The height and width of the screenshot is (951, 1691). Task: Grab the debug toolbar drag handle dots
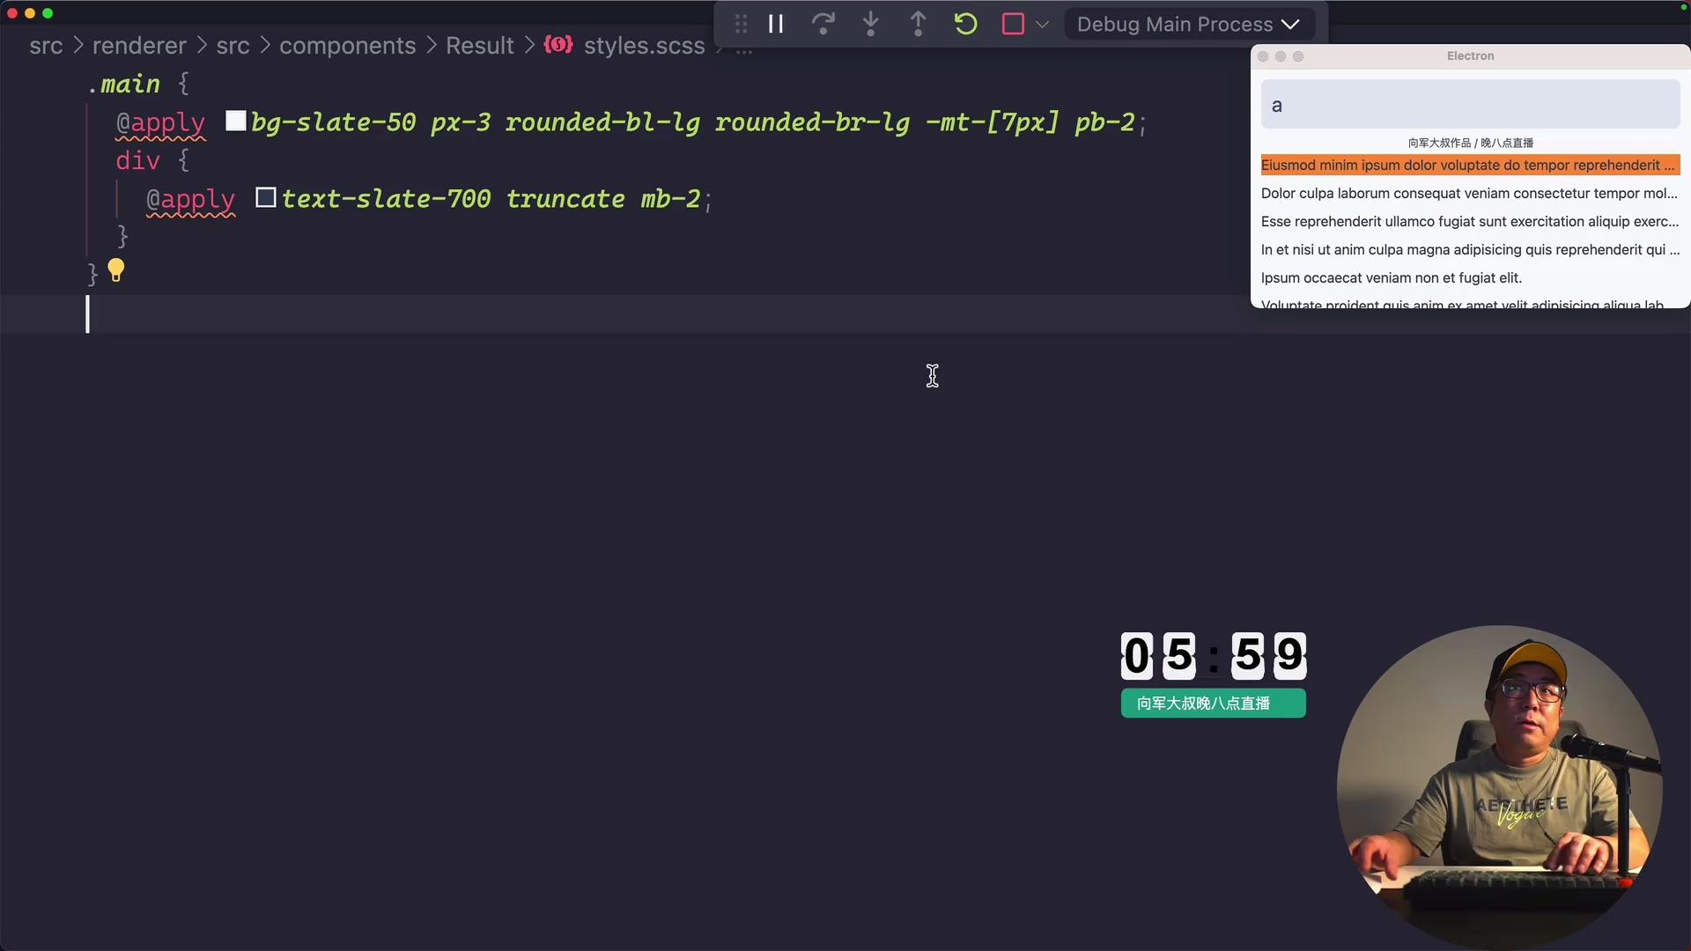click(741, 24)
